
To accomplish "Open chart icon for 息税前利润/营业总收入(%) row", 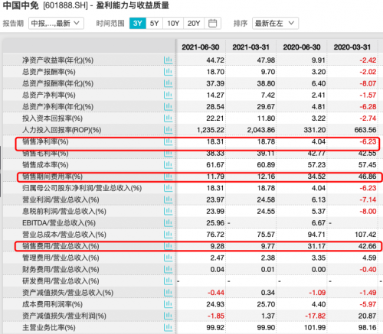I will click(x=168, y=211).
